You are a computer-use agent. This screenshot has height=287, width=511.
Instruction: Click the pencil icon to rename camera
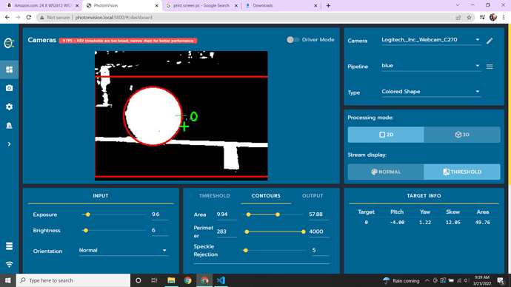click(x=490, y=41)
